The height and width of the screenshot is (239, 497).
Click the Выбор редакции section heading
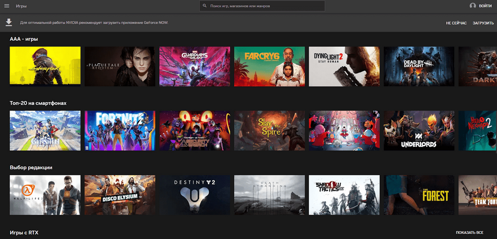[x=31, y=168]
